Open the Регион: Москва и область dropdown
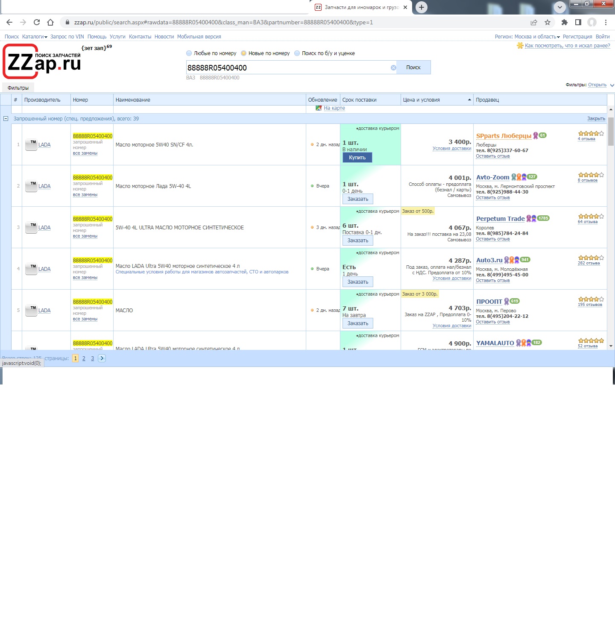Screen dimensions: 615x622 coord(527,37)
